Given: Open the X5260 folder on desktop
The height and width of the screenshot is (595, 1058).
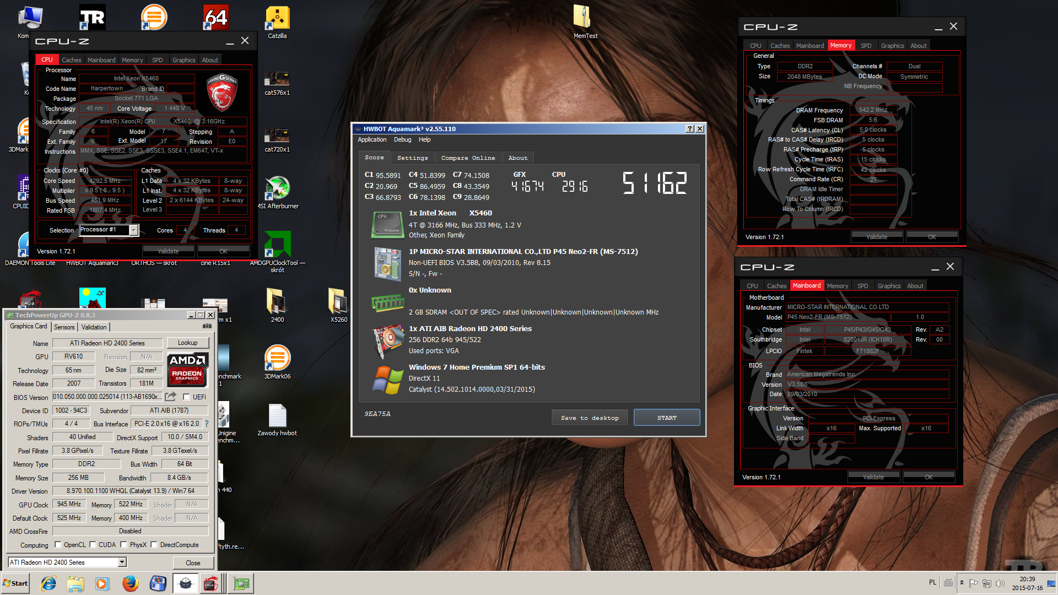Looking at the screenshot, I should click(339, 305).
